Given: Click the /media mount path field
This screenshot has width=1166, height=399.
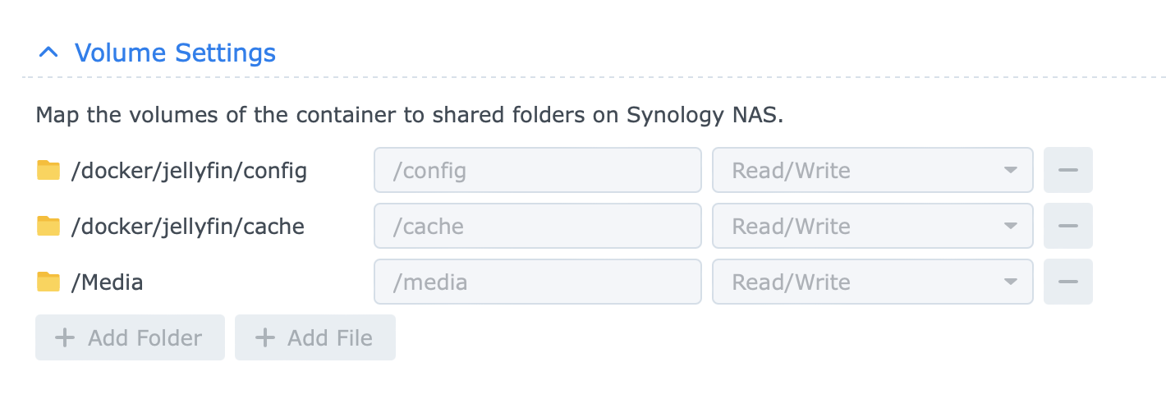Looking at the screenshot, I should click(x=537, y=282).
